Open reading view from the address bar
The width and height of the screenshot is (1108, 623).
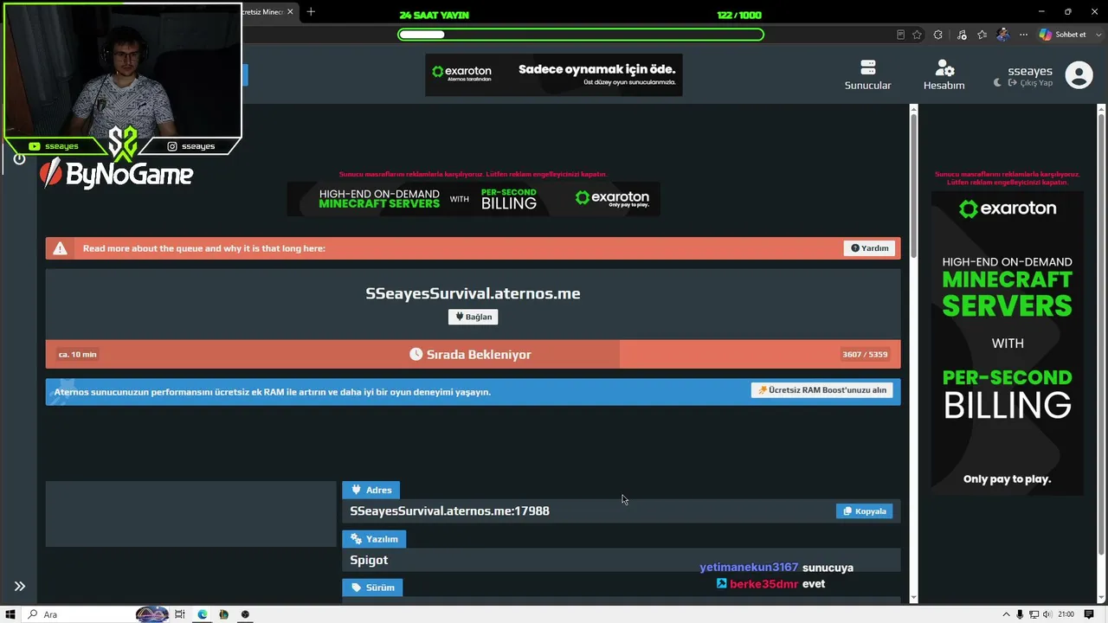coord(900,35)
